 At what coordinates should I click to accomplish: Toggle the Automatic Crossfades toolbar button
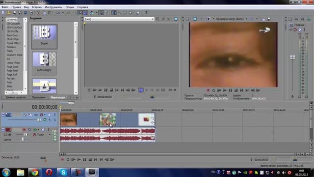pyautogui.click(x=85, y=13)
